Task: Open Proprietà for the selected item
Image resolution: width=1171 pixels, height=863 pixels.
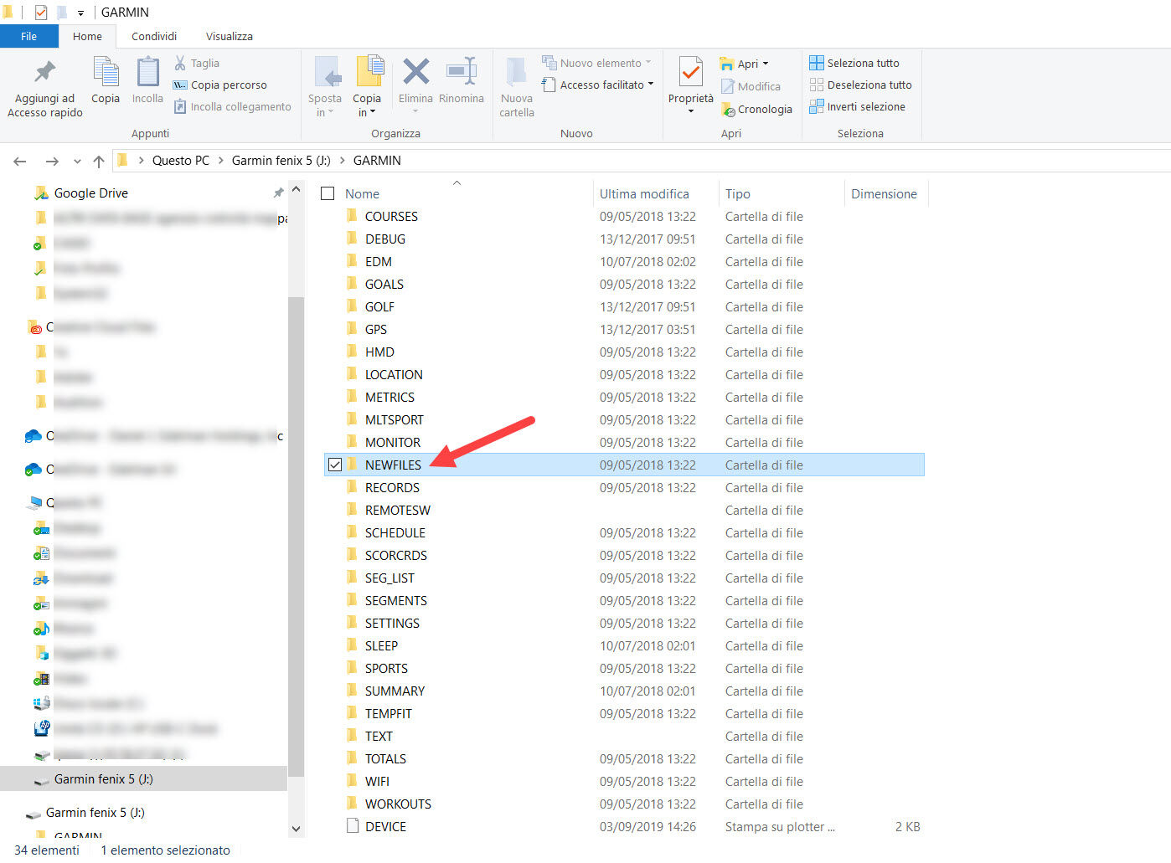Action: click(690, 75)
